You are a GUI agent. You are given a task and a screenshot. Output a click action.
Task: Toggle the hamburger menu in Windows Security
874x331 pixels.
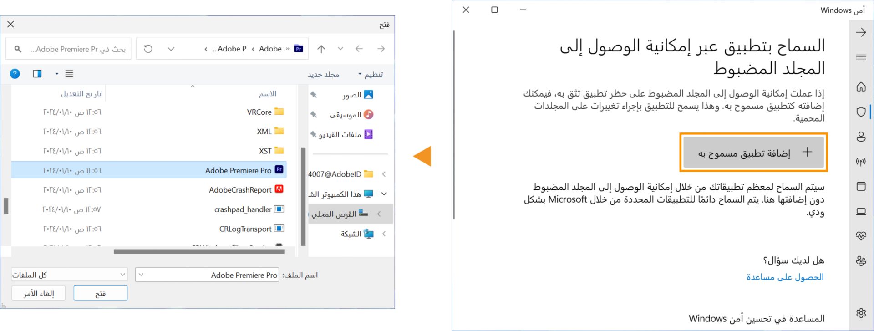(861, 57)
